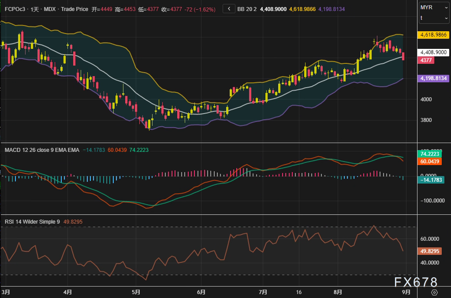Click the 8月 label on time axis
451x298 pixels.
[x=338, y=292]
